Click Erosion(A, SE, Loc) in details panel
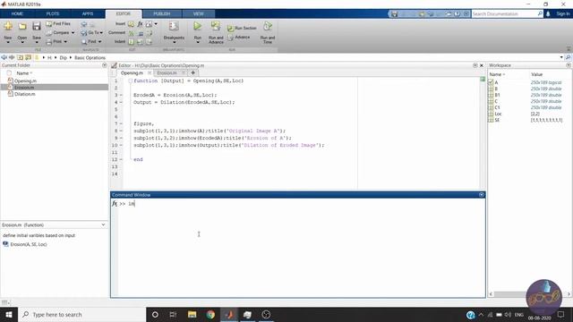Screen dimensions: 573x322 coord(29,244)
